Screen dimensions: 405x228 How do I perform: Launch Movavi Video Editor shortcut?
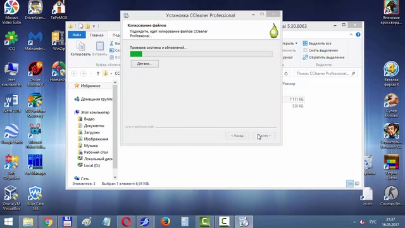click(x=35, y=136)
